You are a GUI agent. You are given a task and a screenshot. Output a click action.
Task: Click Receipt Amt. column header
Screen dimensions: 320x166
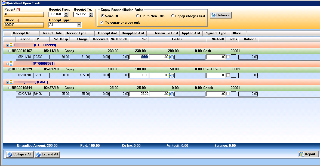point(108,33)
